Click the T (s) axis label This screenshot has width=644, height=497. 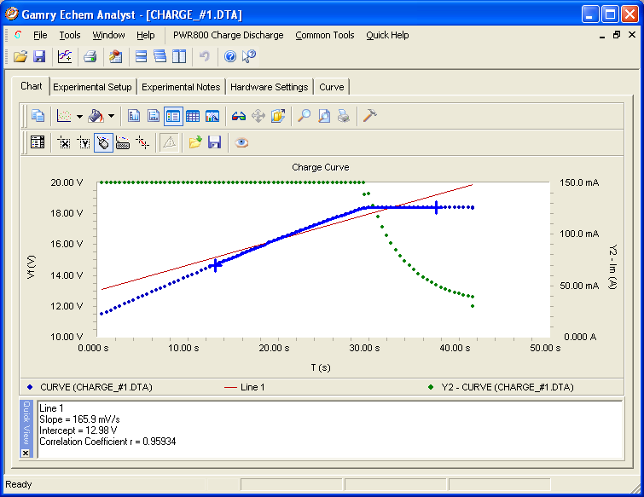pyautogui.click(x=321, y=367)
